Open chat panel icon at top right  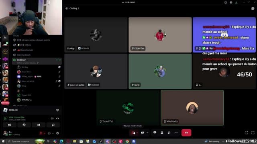(x=253, y=8)
